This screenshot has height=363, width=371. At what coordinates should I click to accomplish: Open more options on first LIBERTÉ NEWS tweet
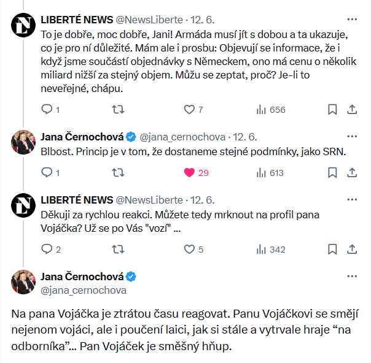(x=352, y=18)
